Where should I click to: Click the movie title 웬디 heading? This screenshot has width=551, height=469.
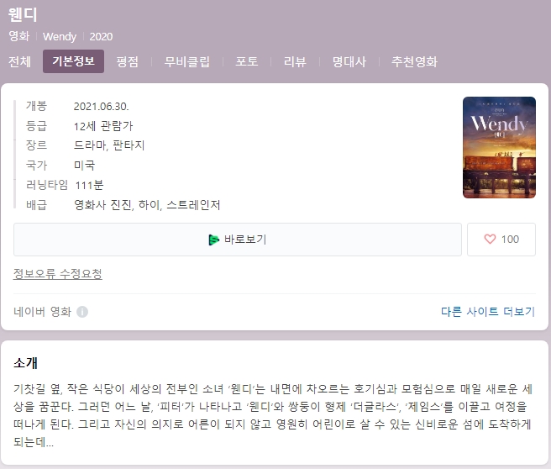tap(23, 15)
